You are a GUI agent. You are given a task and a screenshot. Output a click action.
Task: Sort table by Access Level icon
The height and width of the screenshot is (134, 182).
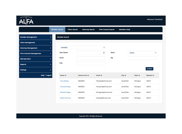pos(88,75)
